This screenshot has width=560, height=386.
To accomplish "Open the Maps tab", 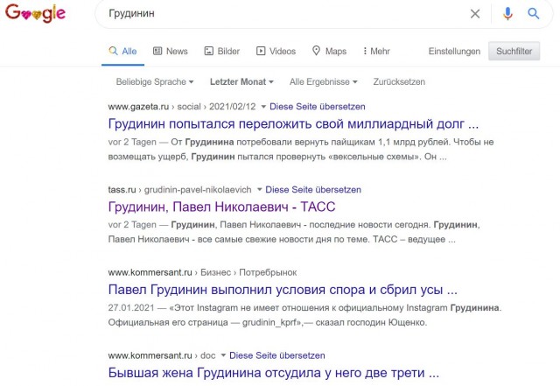I will click(329, 51).
